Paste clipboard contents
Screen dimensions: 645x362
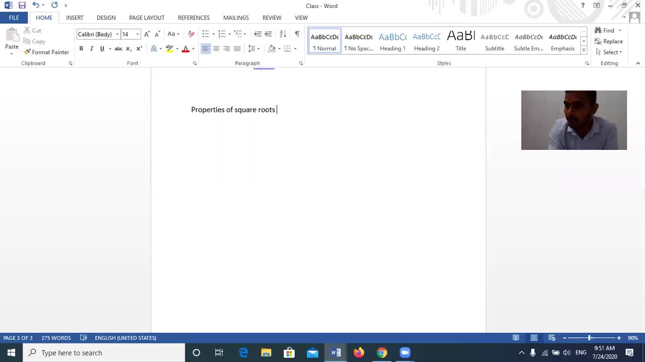[x=12, y=41]
